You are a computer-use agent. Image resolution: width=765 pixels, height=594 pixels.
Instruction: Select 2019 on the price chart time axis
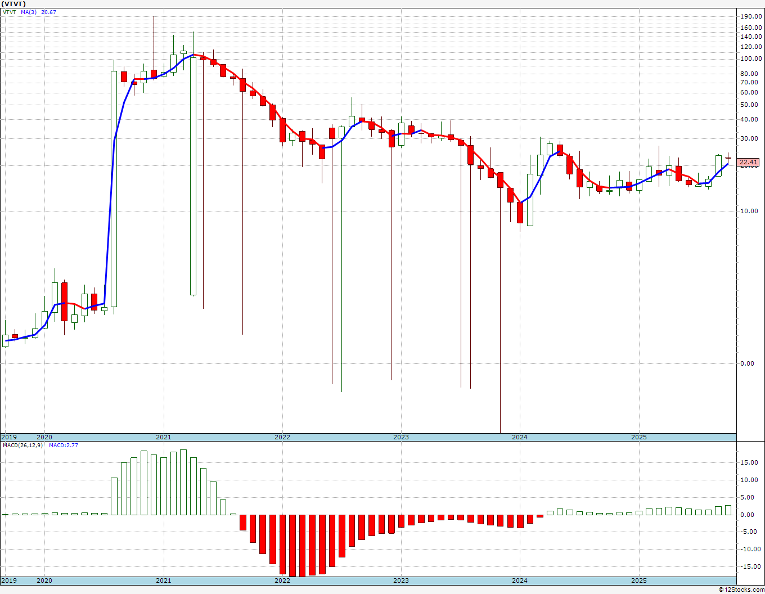click(8, 437)
